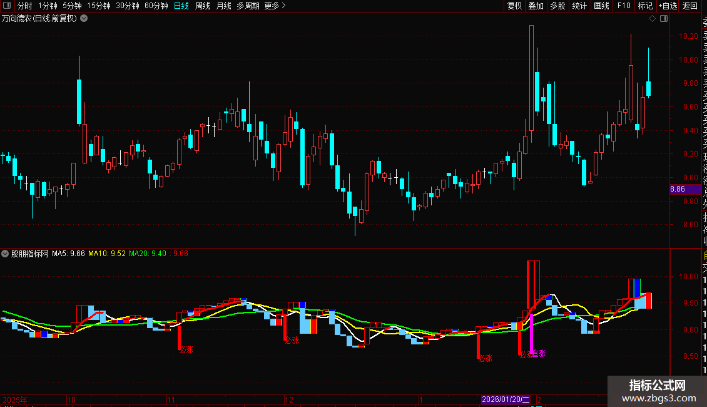
Task: Click the MA20: 9.40 value
Action: tap(148, 254)
